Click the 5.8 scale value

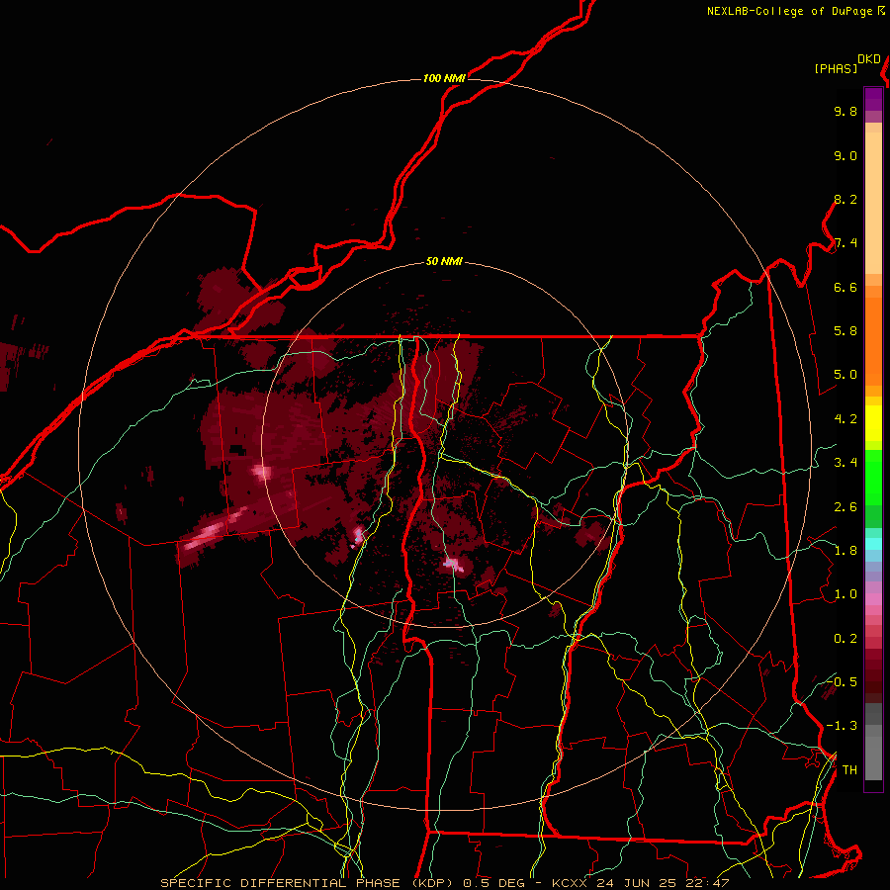[845, 331]
